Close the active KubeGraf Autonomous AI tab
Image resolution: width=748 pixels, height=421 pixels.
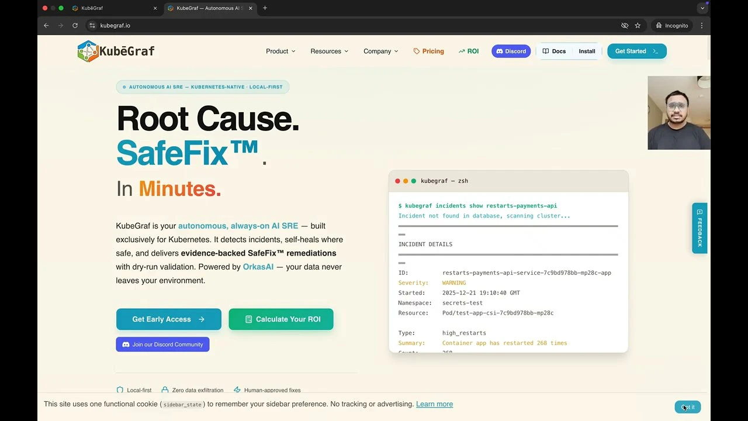(x=251, y=8)
